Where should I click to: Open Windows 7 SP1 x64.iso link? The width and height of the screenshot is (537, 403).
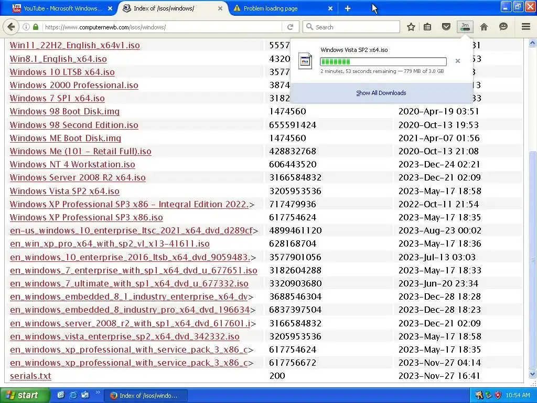tap(57, 98)
